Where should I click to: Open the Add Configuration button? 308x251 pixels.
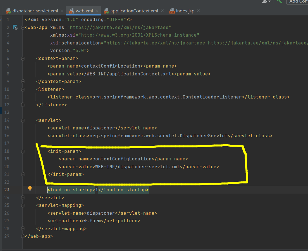point(297,2)
